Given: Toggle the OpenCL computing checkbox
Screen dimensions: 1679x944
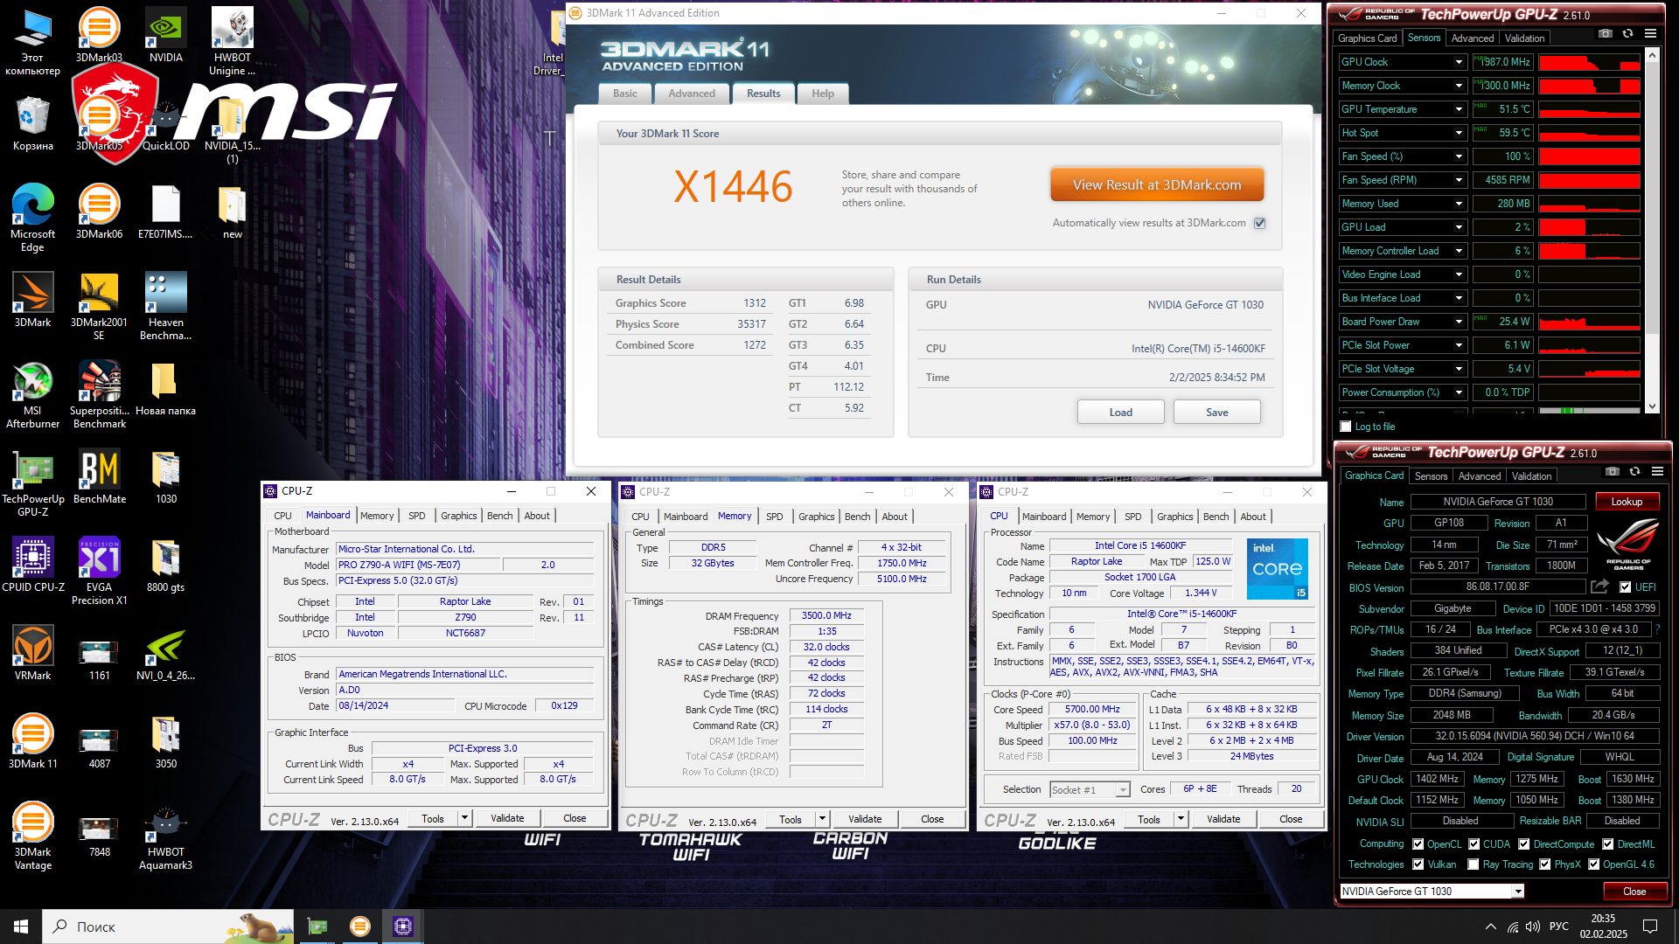Looking at the screenshot, I should click(1418, 844).
